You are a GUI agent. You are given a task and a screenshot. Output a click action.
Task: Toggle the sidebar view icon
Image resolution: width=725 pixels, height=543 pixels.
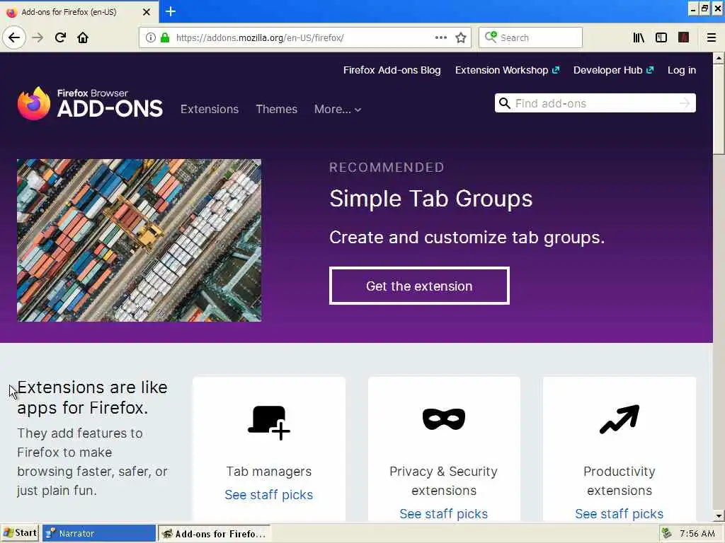tap(661, 37)
